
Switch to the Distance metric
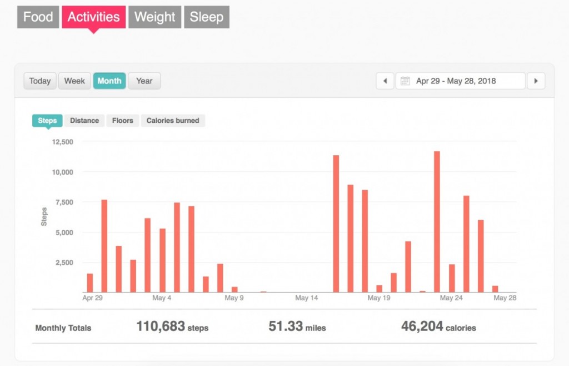(x=84, y=121)
